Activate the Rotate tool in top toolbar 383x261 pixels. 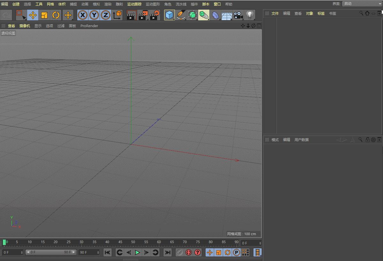56,15
